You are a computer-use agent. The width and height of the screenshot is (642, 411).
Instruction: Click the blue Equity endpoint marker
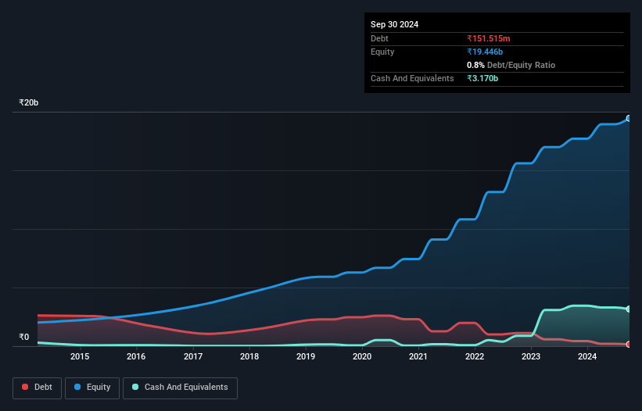click(x=629, y=119)
